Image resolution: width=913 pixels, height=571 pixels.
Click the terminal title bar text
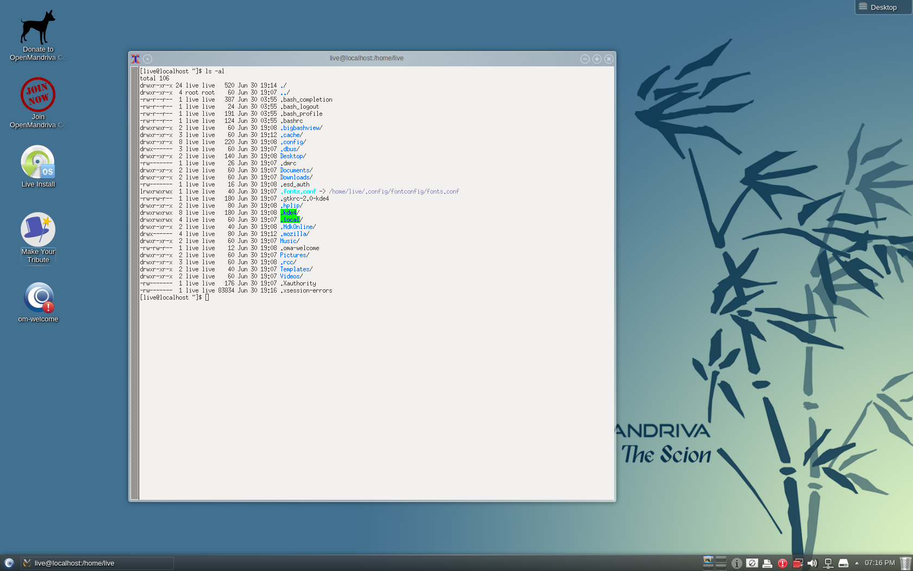pyautogui.click(x=366, y=58)
